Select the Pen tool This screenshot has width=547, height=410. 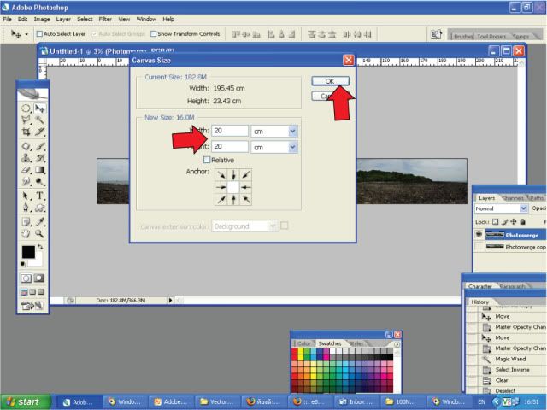(x=26, y=208)
